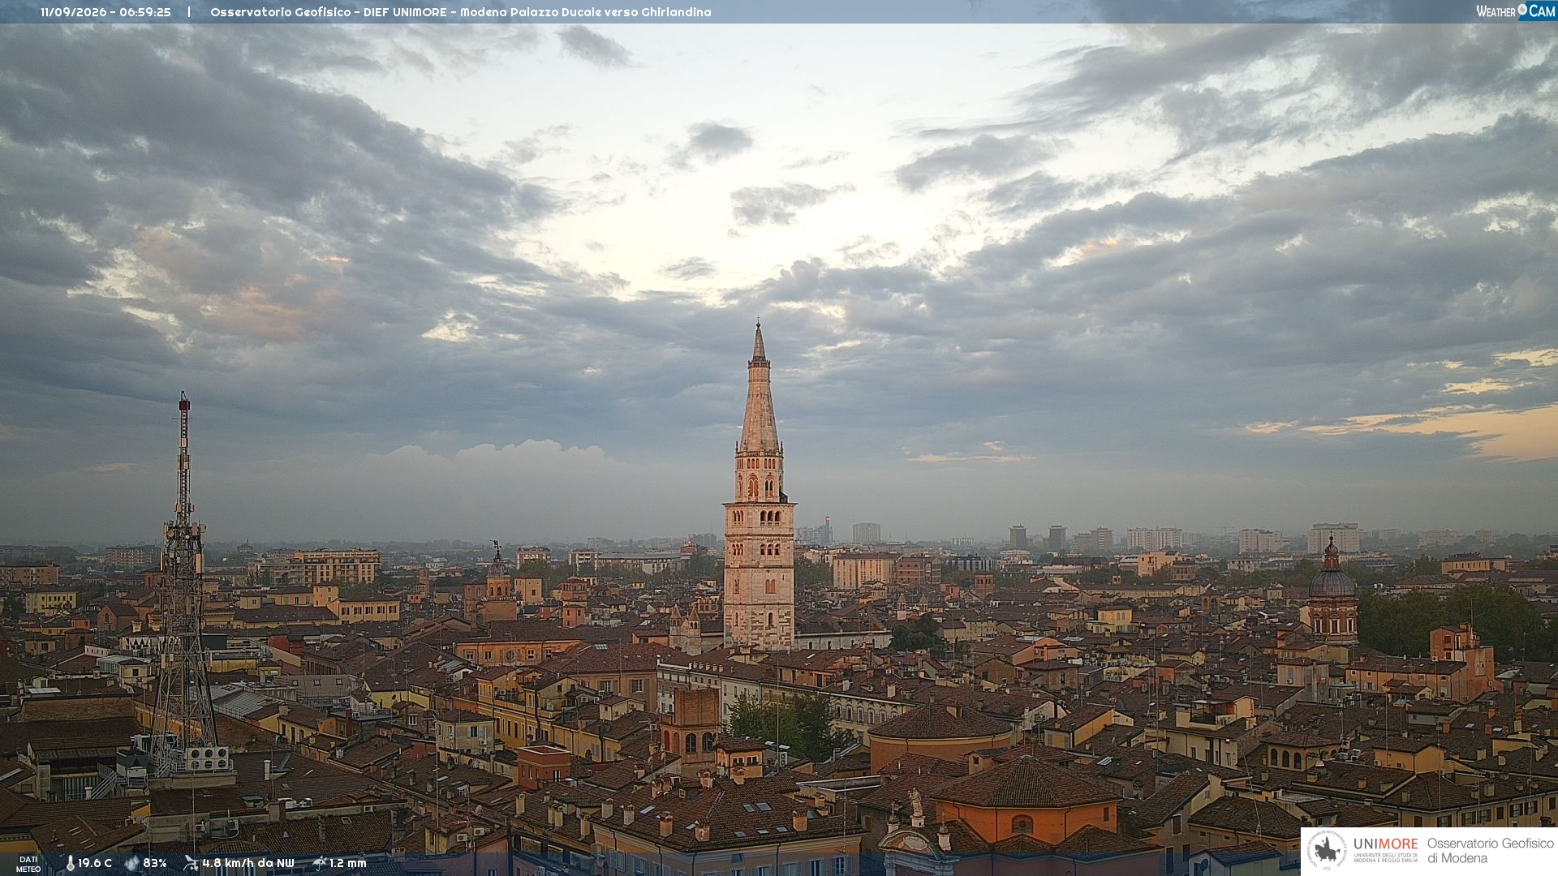
Task: Select the DATI METEO label
Action: (x=28, y=864)
